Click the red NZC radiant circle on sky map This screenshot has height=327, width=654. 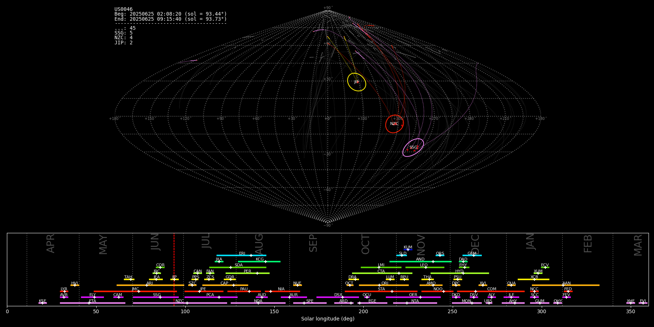(x=395, y=124)
